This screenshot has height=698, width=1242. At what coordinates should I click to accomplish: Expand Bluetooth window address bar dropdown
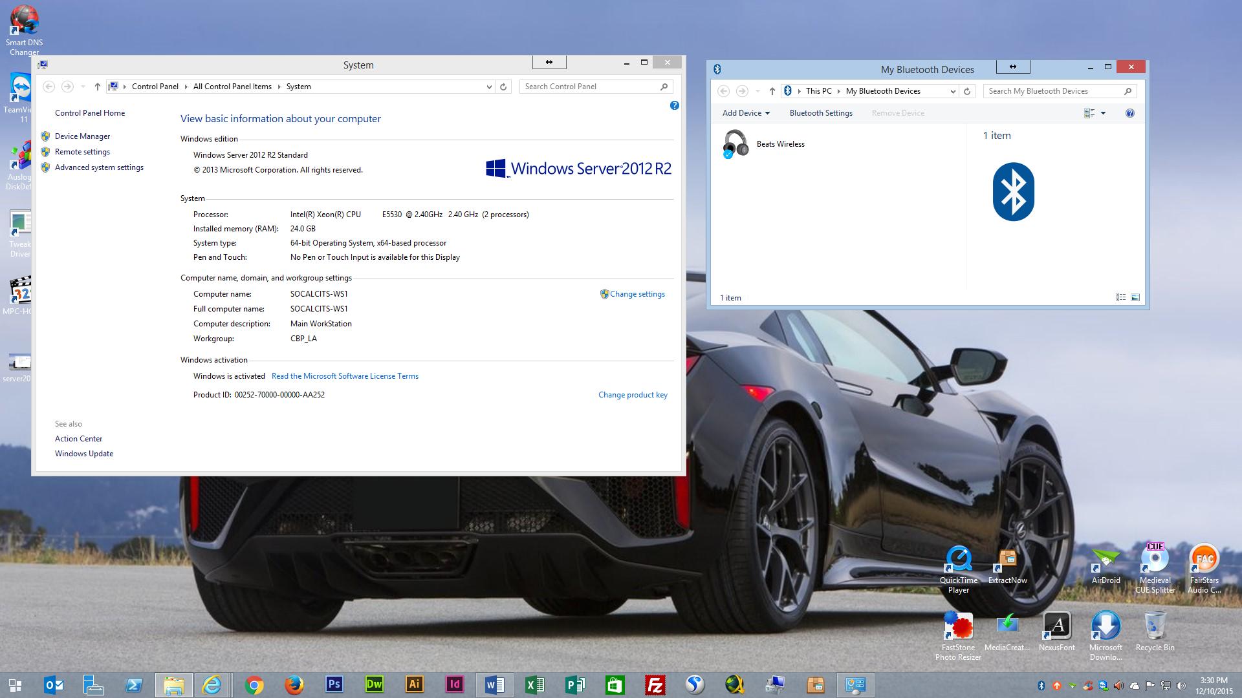coord(952,91)
